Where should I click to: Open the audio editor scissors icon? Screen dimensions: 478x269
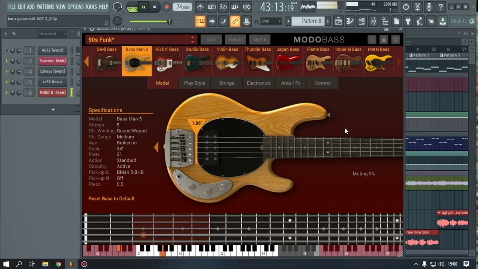coord(418,7)
